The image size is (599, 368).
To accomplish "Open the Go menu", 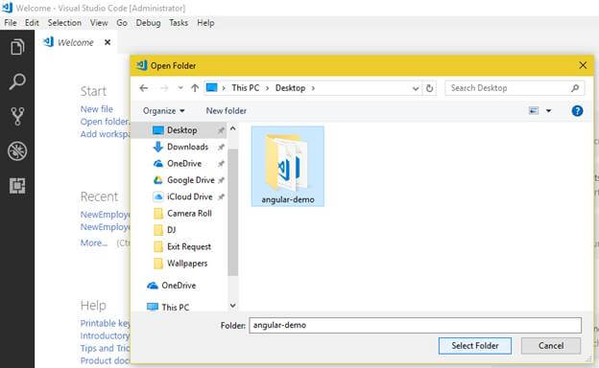I will [x=122, y=23].
